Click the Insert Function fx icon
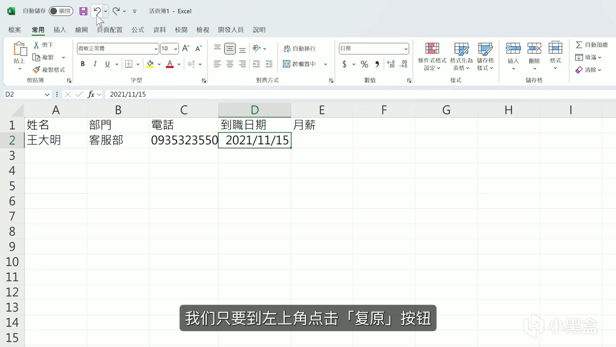This screenshot has height=347, width=616. [90, 94]
